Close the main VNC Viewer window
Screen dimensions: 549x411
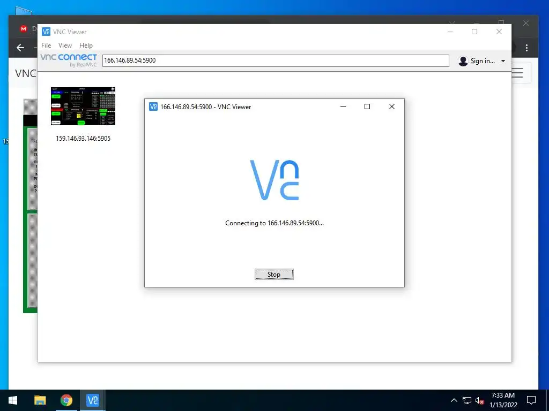(x=499, y=32)
